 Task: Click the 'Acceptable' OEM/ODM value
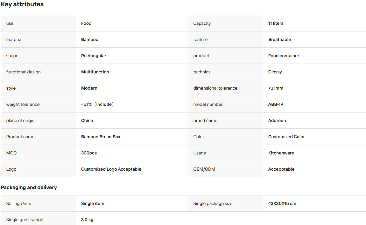pos(281,169)
